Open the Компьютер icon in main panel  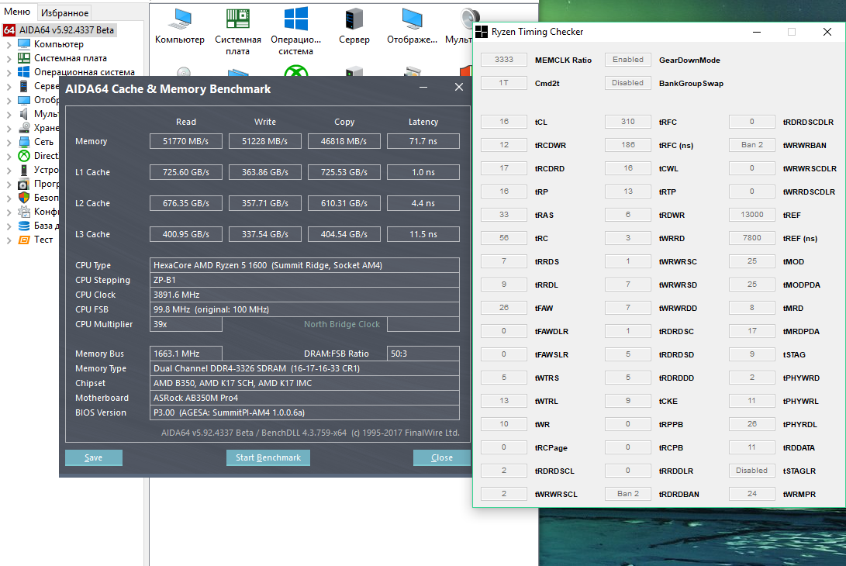click(x=179, y=19)
